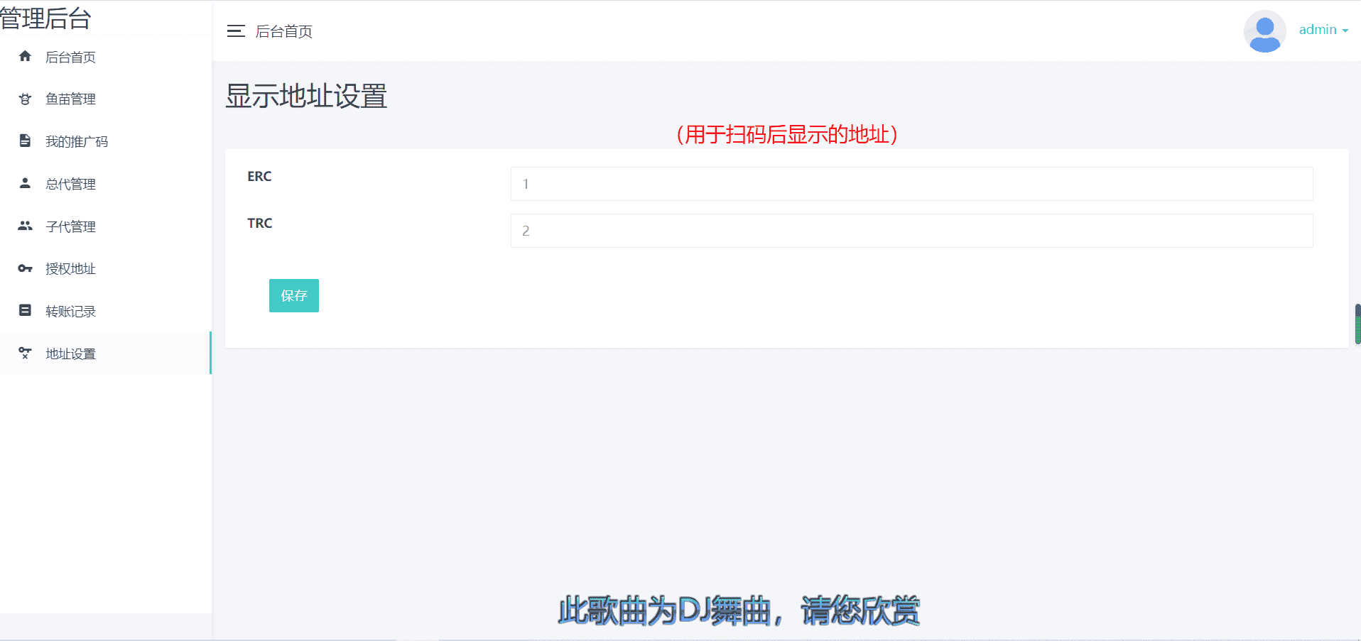This screenshot has width=1361, height=641.
Task: Click the group icon beside 子代管理
Action: tap(25, 226)
